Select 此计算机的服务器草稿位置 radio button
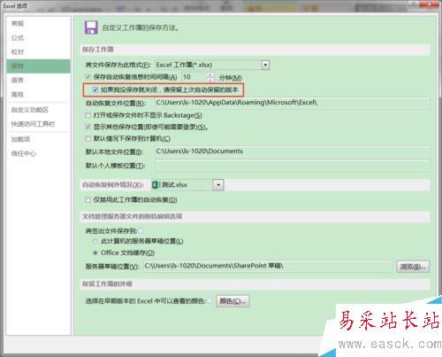442x357 pixels. tap(95, 241)
